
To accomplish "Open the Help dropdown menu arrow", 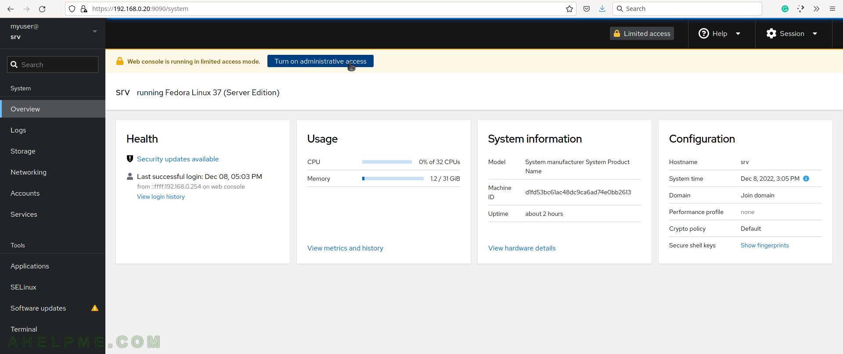I will coord(738,34).
